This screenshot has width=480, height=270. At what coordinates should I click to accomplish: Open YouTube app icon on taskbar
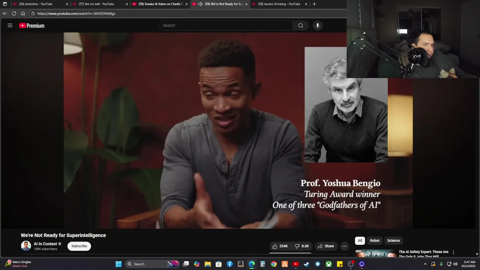(295, 264)
